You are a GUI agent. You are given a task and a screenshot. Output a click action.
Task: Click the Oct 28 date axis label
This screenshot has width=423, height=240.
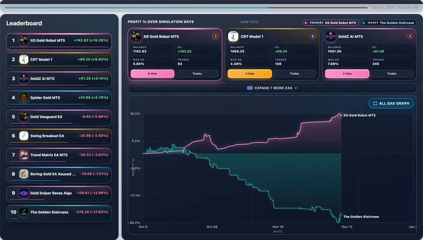click(x=212, y=227)
